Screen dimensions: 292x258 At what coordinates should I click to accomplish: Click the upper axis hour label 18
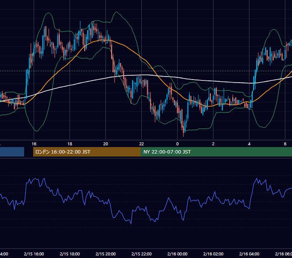tap(70, 144)
